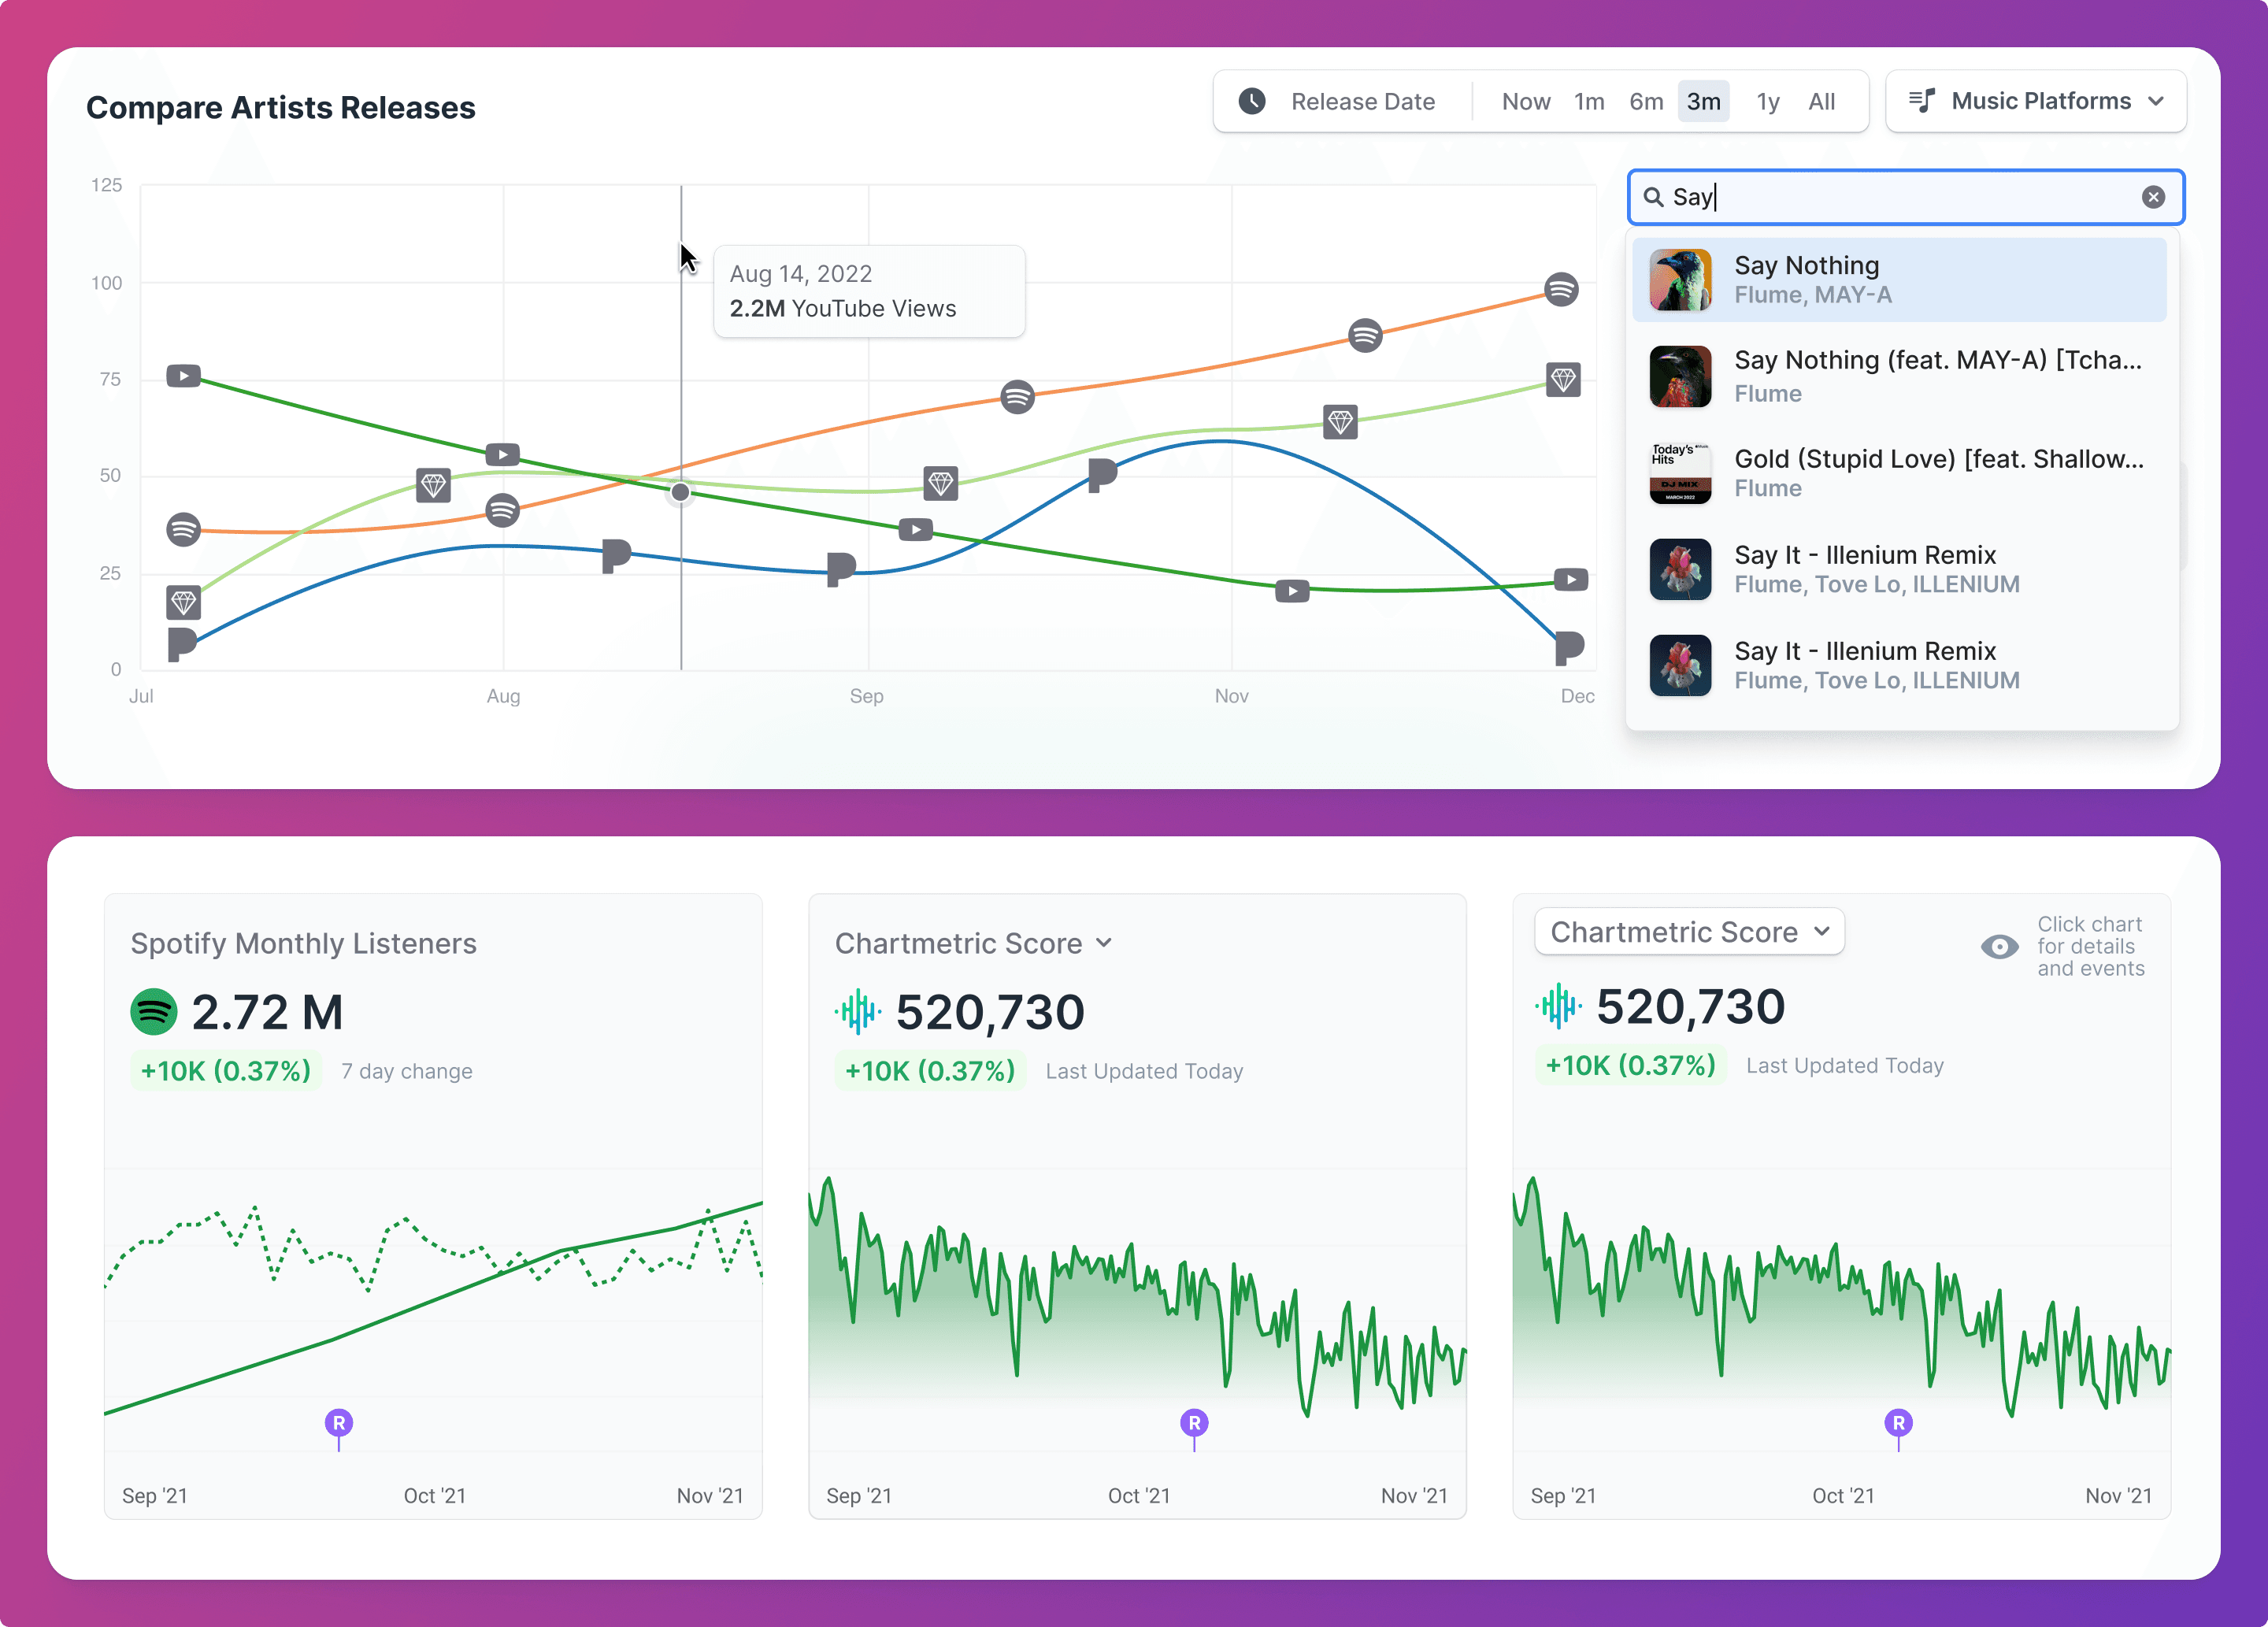Click the Spotify marker at the orange line's end

[1560, 290]
